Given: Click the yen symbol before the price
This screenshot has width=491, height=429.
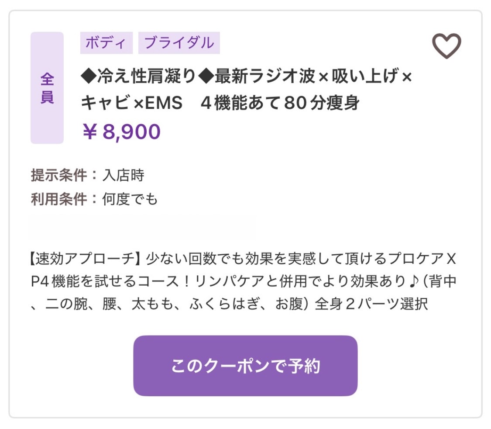Looking at the screenshot, I should click(x=89, y=131).
